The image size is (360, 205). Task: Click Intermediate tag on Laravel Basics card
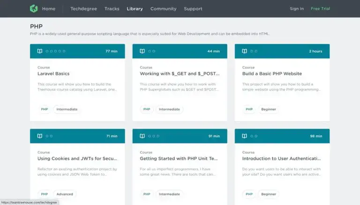point(67,109)
